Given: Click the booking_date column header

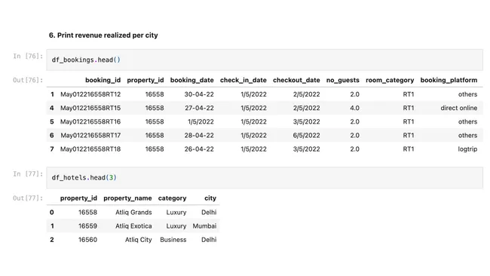Looking at the screenshot, I should (192, 80).
